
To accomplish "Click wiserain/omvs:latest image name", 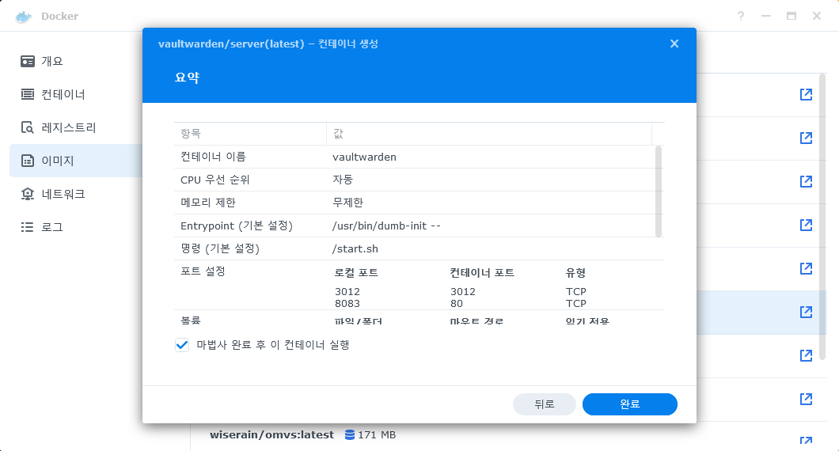I will [x=271, y=435].
